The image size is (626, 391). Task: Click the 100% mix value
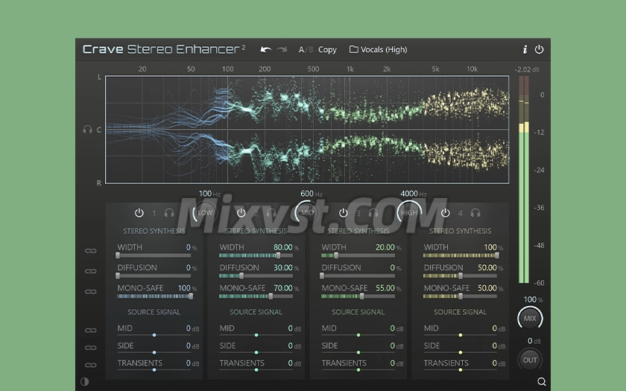pos(533,299)
